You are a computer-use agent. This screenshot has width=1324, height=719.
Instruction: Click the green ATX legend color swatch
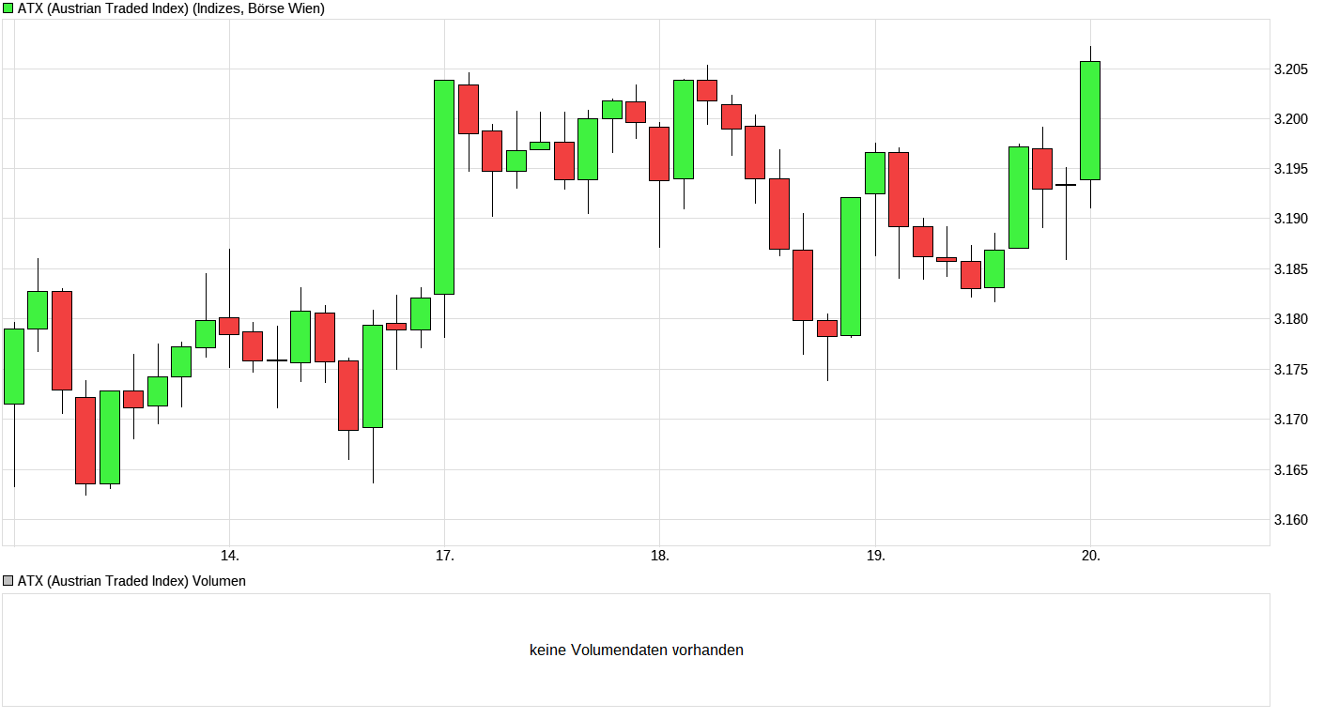(x=8, y=8)
